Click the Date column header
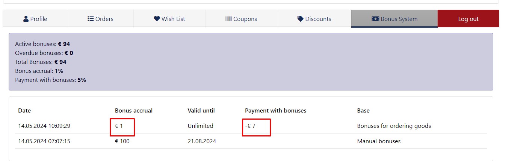532x166 pixels. coord(24,111)
